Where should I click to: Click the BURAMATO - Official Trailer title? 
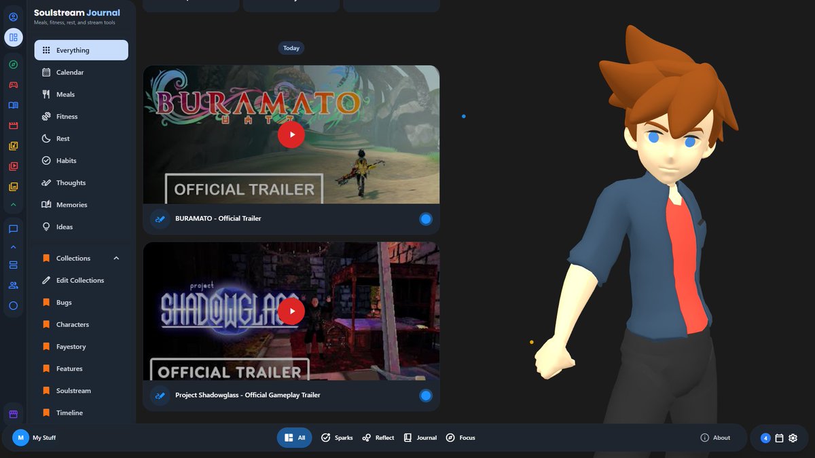click(218, 218)
